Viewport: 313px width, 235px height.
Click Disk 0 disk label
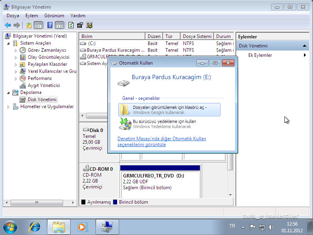tap(96, 130)
